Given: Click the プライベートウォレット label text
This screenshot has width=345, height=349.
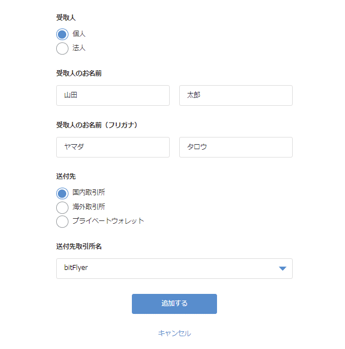Looking at the screenshot, I should tap(108, 221).
